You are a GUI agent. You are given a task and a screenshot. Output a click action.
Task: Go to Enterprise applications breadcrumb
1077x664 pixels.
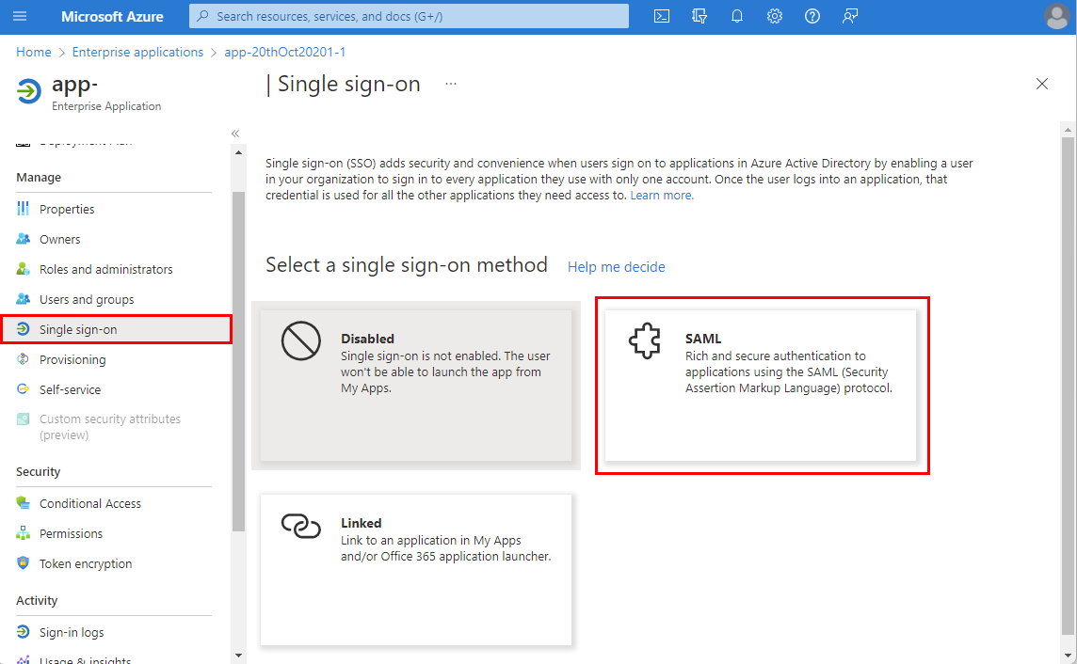point(137,52)
